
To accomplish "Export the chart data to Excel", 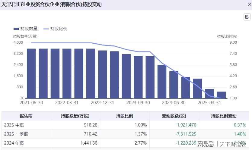I will pyautogui.click(x=247, y=17).
